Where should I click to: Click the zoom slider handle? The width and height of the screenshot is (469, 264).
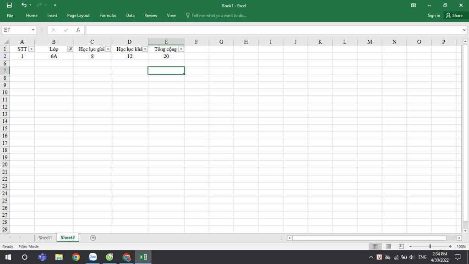[430, 246]
